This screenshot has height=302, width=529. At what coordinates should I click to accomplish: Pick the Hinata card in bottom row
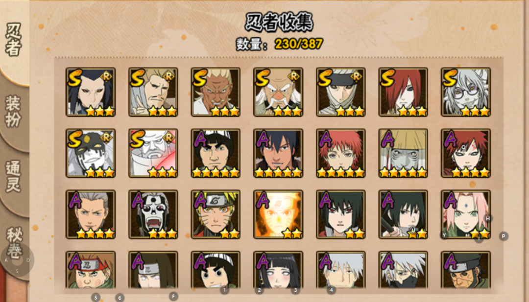tap(278, 270)
